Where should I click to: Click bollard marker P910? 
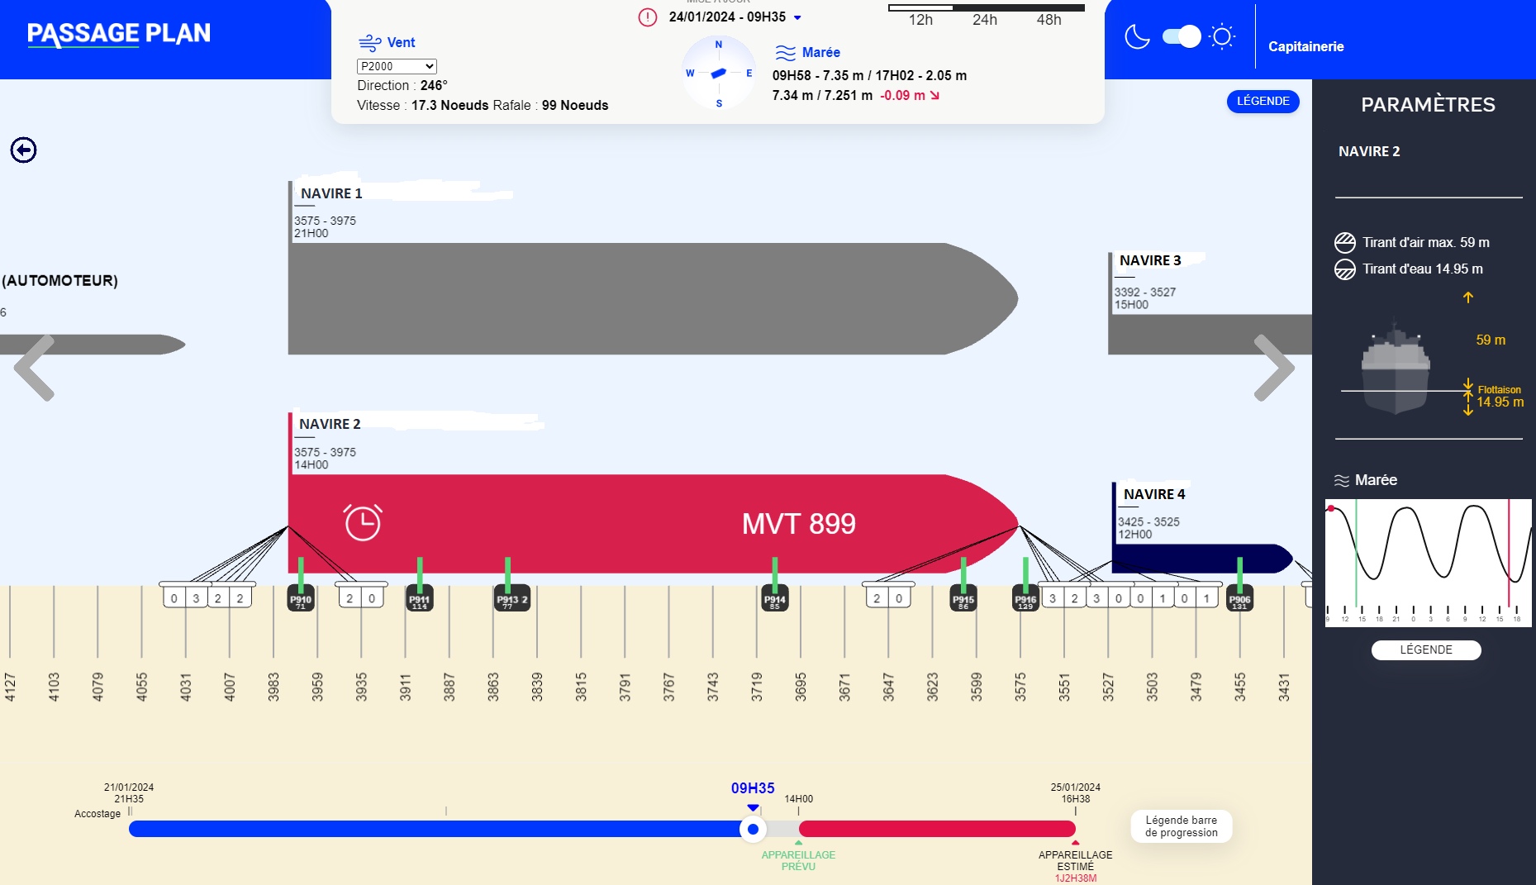(301, 598)
